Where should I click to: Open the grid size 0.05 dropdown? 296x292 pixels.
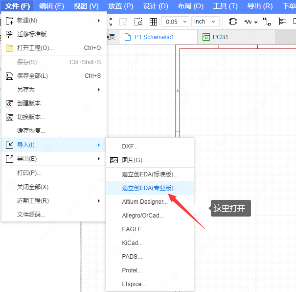pyautogui.click(x=175, y=22)
